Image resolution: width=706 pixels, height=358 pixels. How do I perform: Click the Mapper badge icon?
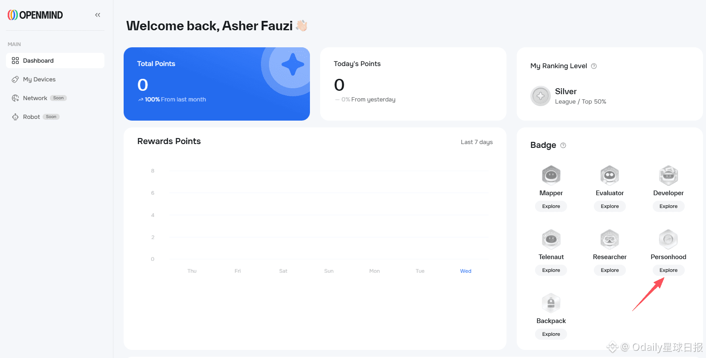click(x=551, y=175)
